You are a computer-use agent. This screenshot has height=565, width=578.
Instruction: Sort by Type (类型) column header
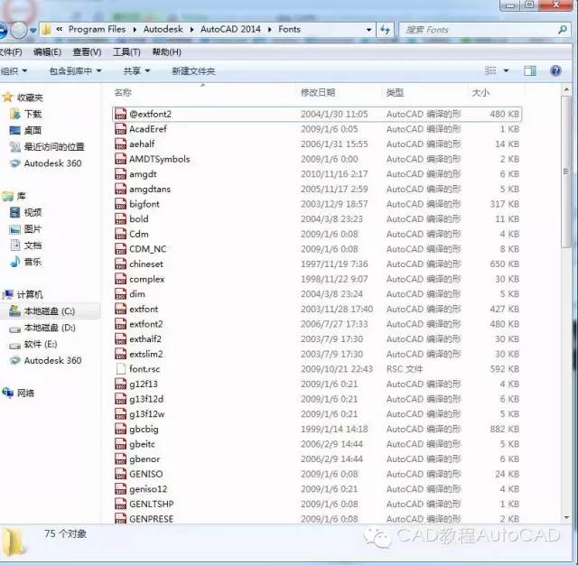pyautogui.click(x=395, y=92)
